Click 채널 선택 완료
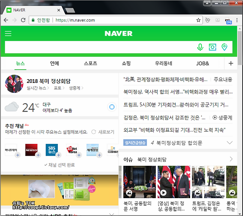Image resolution: width=243 pixels, height=216 pixels. pos(59,165)
